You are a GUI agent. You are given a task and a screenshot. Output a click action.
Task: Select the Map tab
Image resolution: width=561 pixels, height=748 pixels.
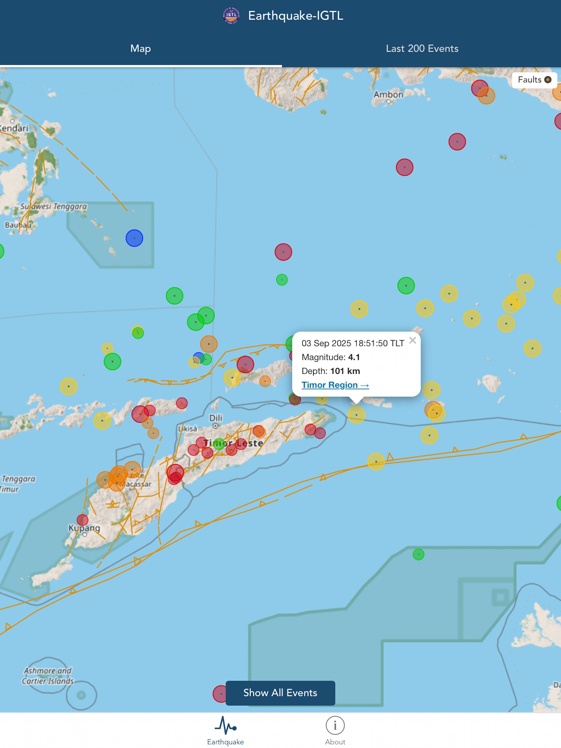pyautogui.click(x=141, y=49)
